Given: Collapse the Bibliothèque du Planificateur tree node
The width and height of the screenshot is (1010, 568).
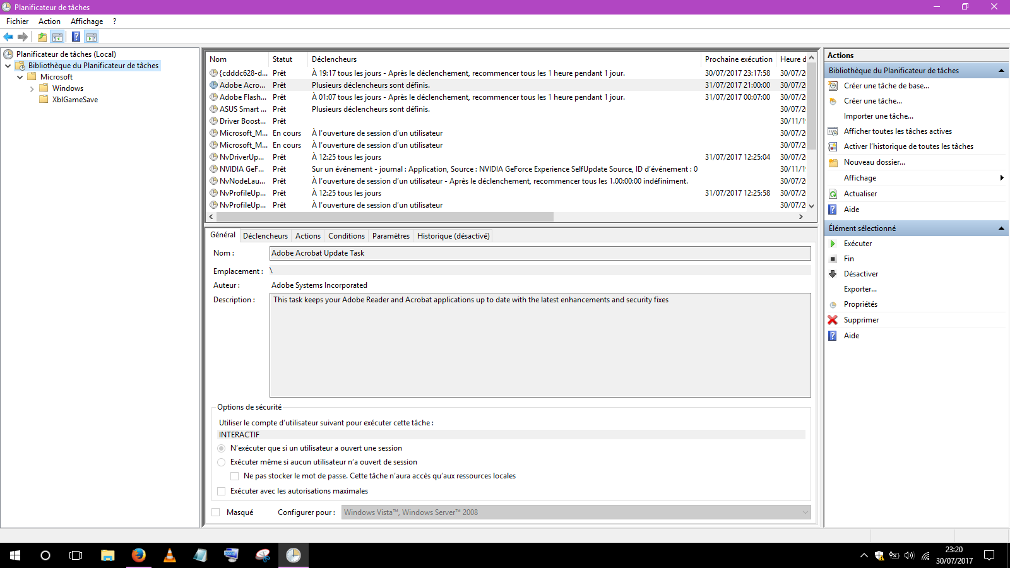Looking at the screenshot, I should pos(8,66).
